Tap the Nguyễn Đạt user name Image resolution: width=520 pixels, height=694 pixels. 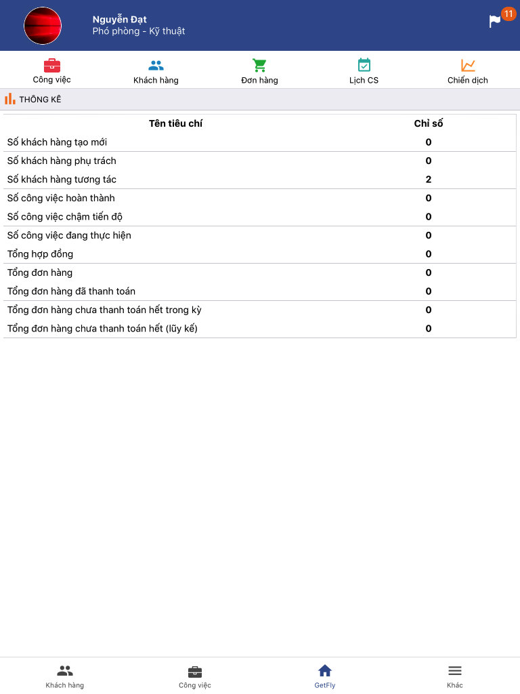pyautogui.click(x=119, y=20)
